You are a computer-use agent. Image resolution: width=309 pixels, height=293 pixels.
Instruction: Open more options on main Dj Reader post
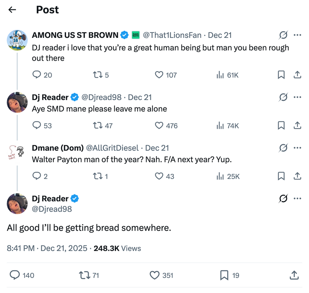click(297, 199)
